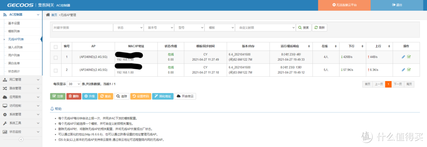Click the red 删除 button
Screen dimensions: 427x147
[x=74, y=96]
